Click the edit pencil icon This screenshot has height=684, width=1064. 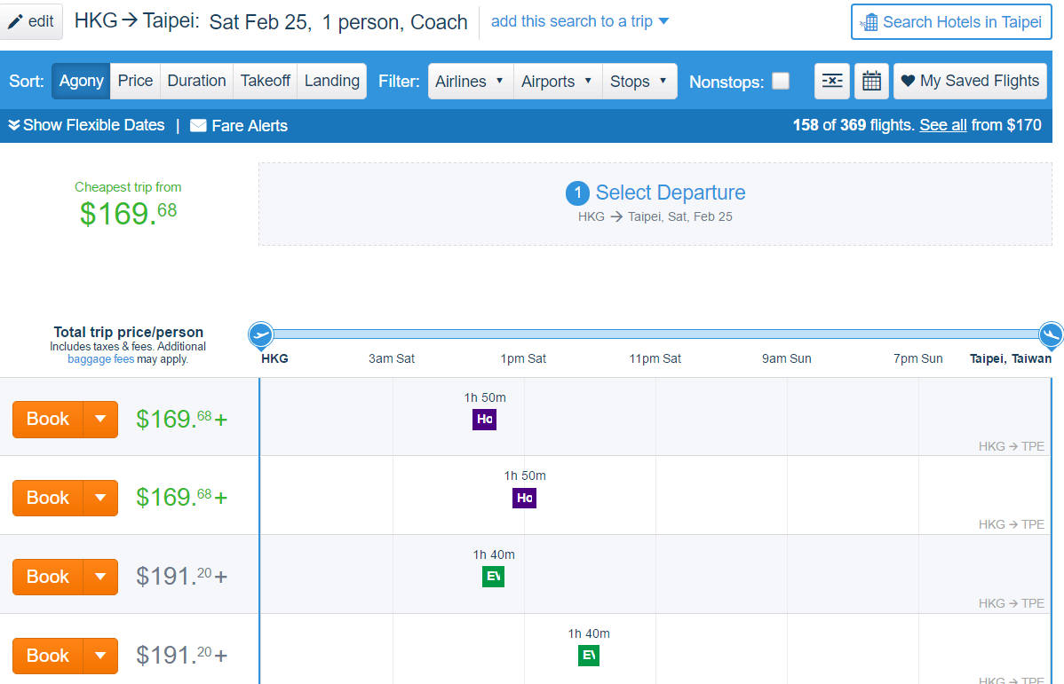17,21
